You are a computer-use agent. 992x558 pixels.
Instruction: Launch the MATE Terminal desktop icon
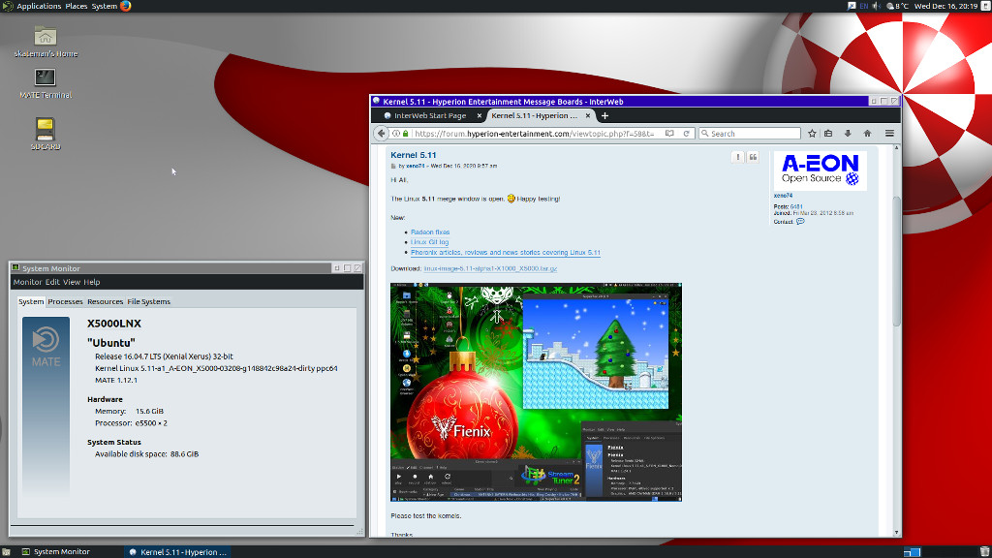(x=46, y=83)
